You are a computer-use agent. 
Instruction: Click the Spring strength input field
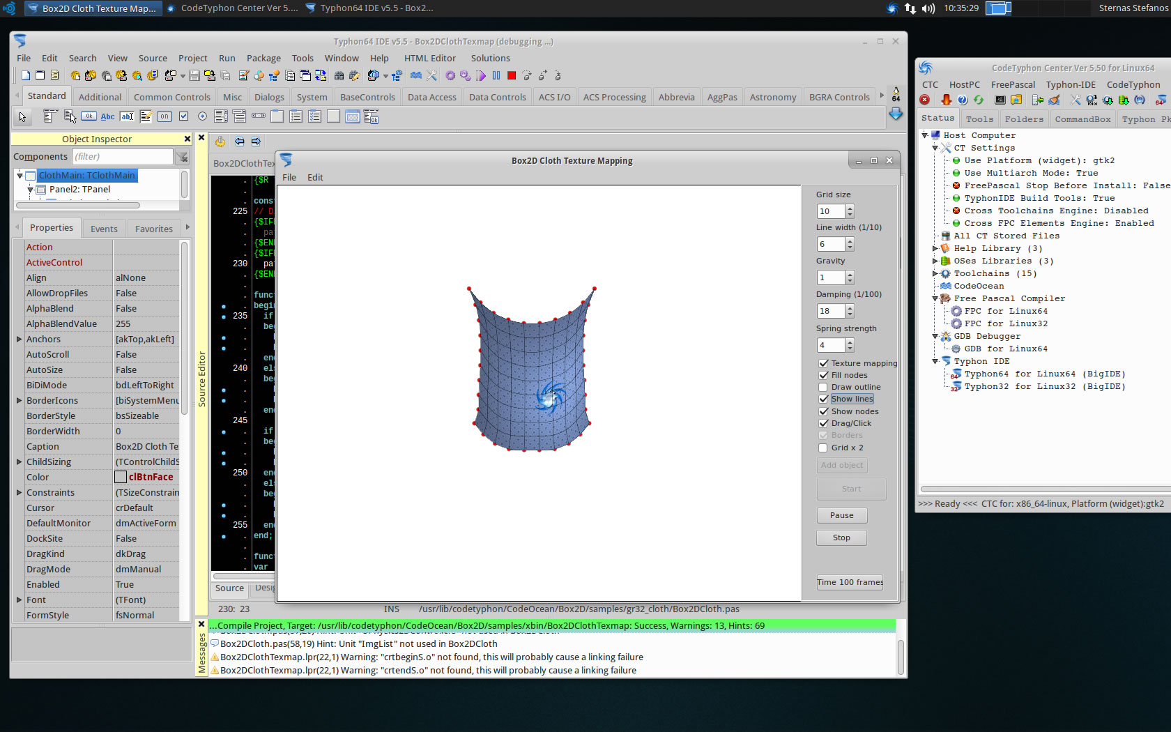(831, 345)
